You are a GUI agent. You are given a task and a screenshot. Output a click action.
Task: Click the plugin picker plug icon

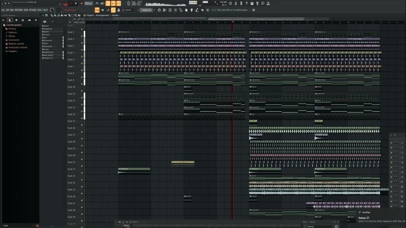[192, 10]
